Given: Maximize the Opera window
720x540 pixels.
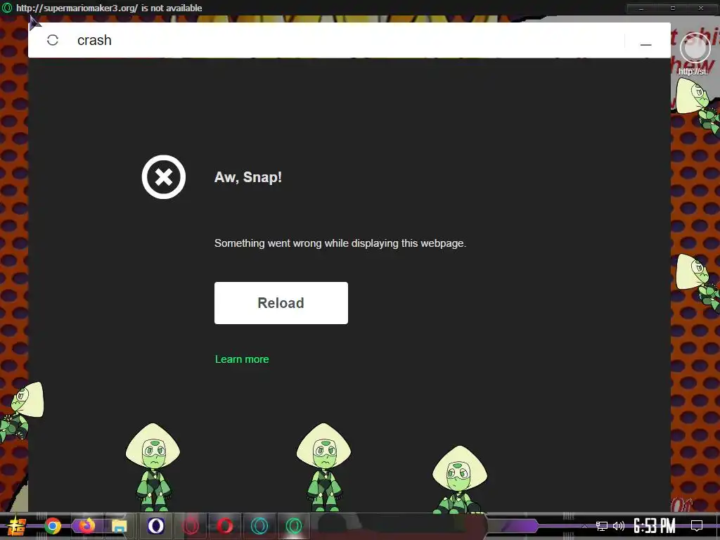Looking at the screenshot, I should coord(673,8).
